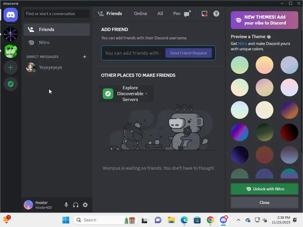Screen dimensions: 303x227
Task: Open User Settings gear icon
Action: [85, 205]
